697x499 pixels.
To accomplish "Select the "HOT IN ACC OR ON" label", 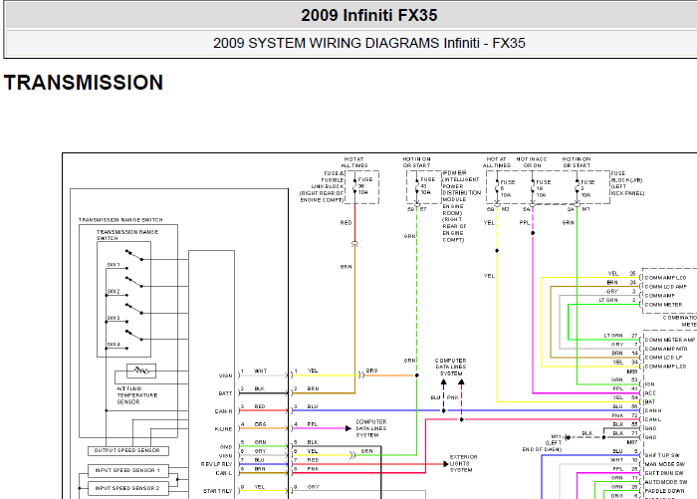I will pos(532,162).
